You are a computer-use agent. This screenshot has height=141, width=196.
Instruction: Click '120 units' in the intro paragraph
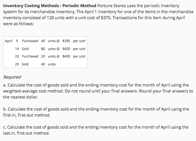tap(56, 18)
